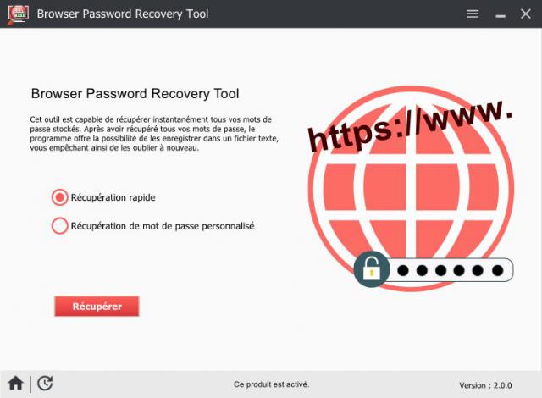Select the Récupération rapide radio button
The image size is (542, 398).
[60, 197]
